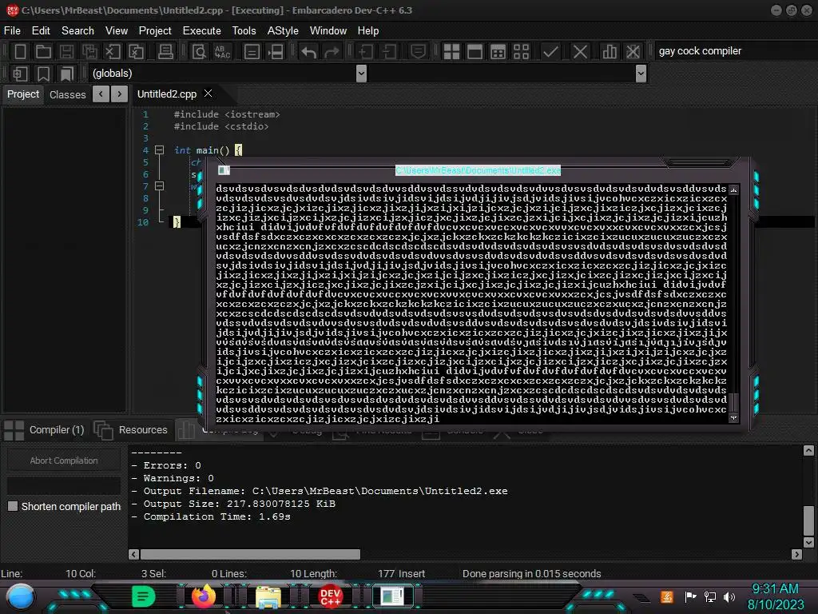This screenshot has height=614, width=818.
Task: Click the Rebuild All grid icon
Action: pyautogui.click(x=521, y=52)
